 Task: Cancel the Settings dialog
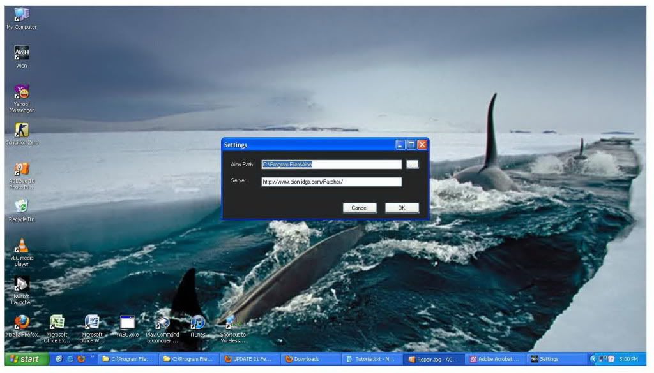coord(360,208)
